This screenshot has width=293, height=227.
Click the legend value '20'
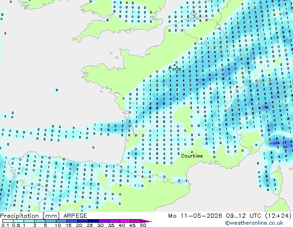point(79,225)
